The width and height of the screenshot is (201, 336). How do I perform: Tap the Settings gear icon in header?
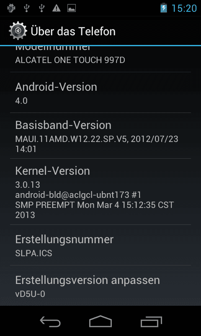[18, 31]
